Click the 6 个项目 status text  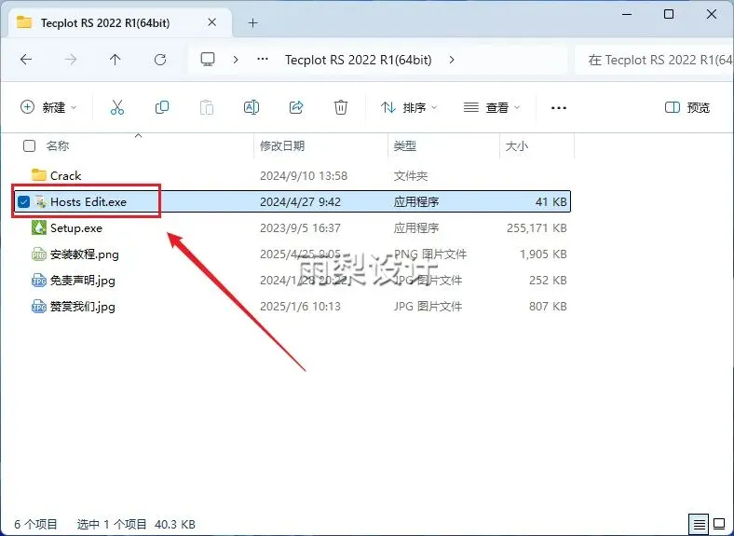[35, 524]
